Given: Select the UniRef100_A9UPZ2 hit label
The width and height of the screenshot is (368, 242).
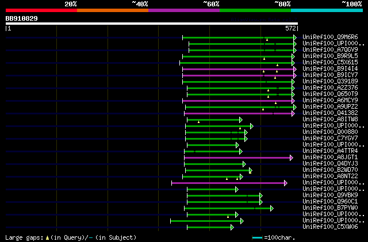Looking at the screenshot, I should 330,107.
